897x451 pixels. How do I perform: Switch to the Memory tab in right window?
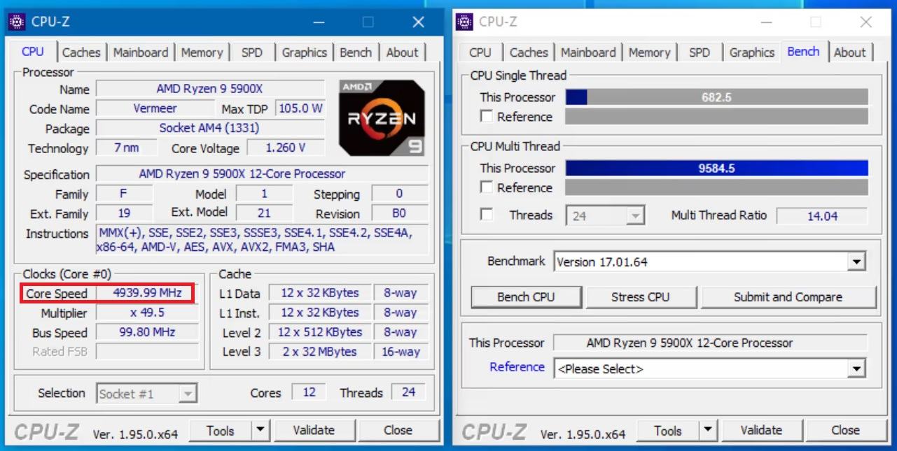pyautogui.click(x=649, y=52)
